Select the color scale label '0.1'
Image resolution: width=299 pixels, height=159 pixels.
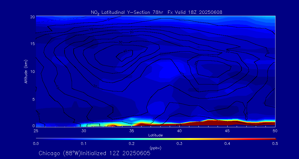click(x=84, y=144)
